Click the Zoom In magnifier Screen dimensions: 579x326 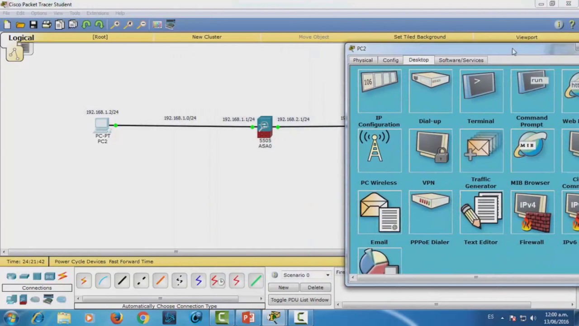point(115,25)
